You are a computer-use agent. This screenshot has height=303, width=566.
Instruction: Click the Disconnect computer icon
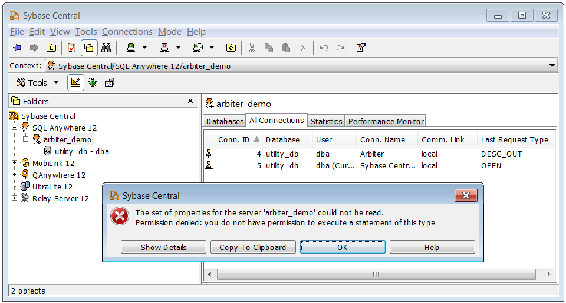point(164,48)
